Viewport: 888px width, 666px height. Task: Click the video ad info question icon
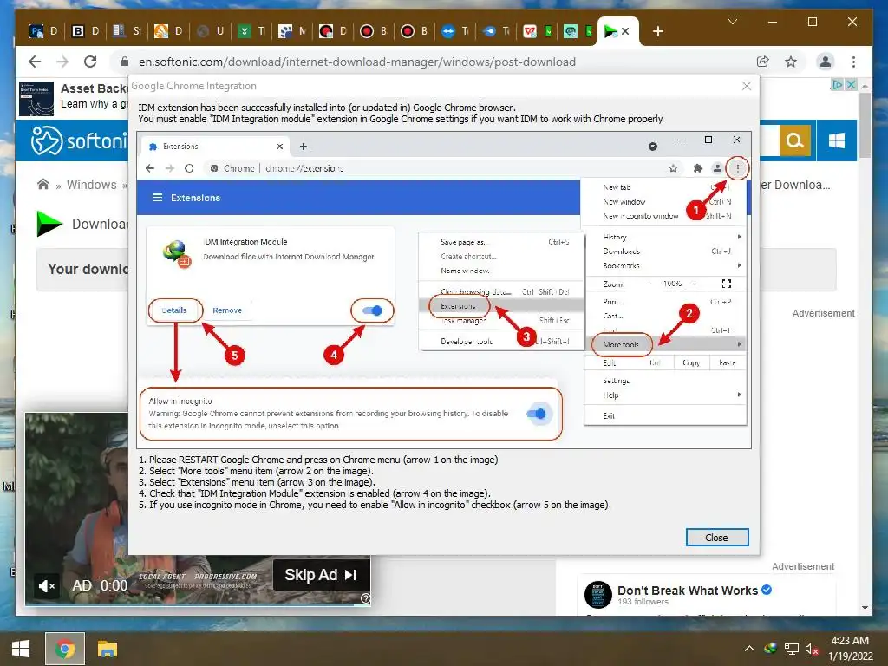(x=365, y=598)
